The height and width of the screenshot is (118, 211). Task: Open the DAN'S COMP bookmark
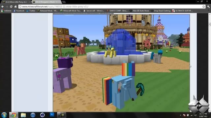117,11
